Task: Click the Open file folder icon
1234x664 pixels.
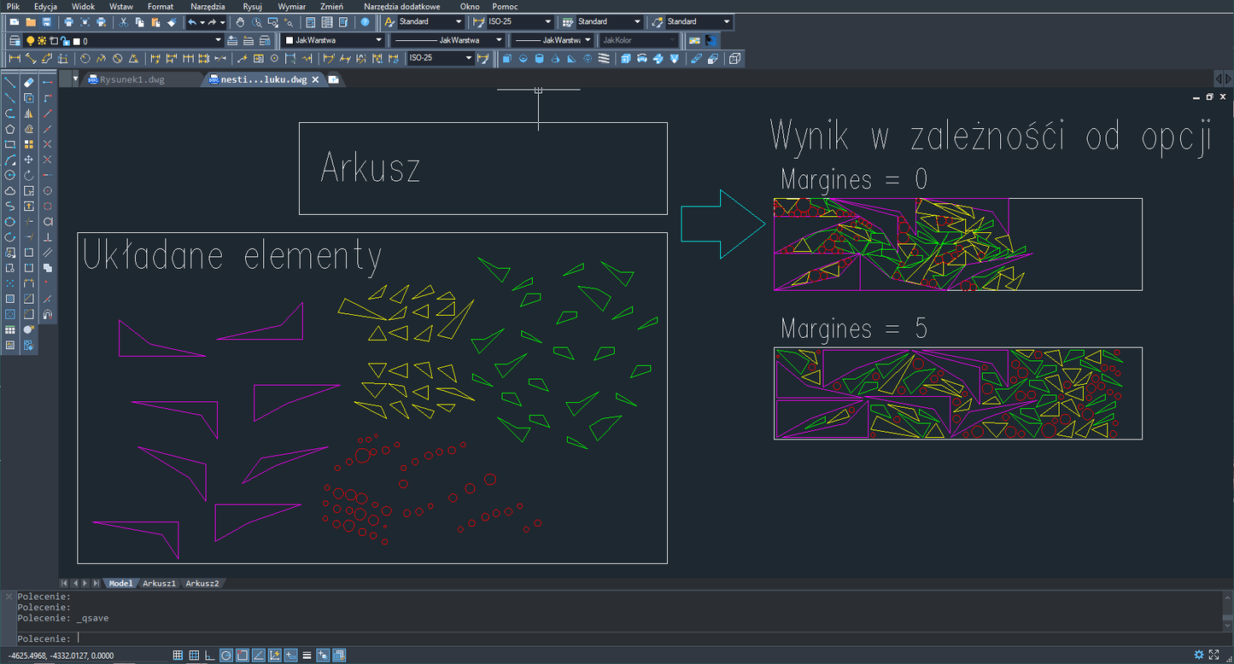Action: [x=31, y=21]
